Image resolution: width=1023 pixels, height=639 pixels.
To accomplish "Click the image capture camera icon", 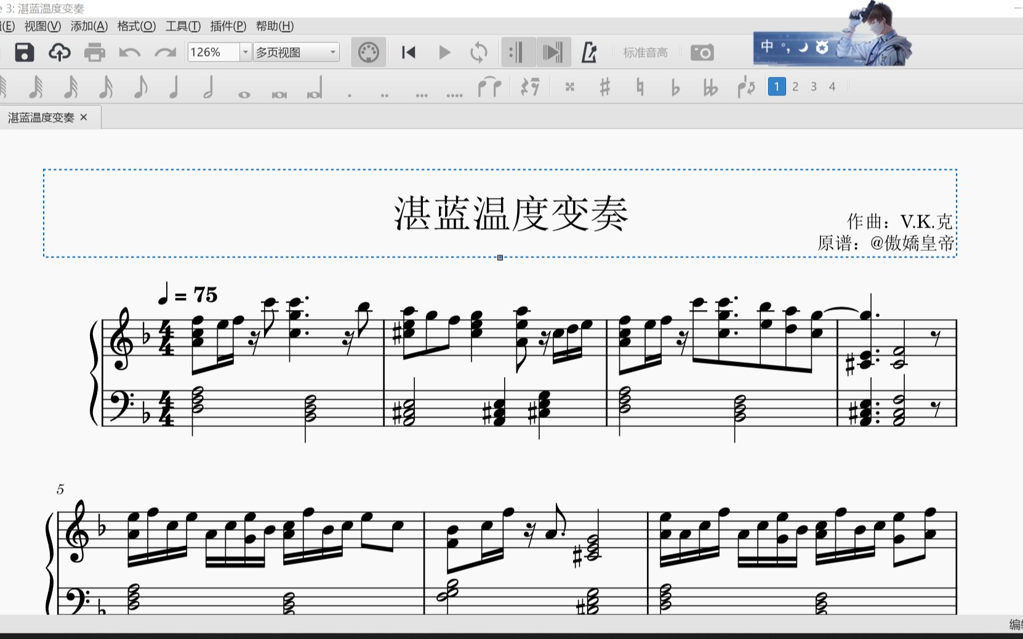I will point(702,52).
